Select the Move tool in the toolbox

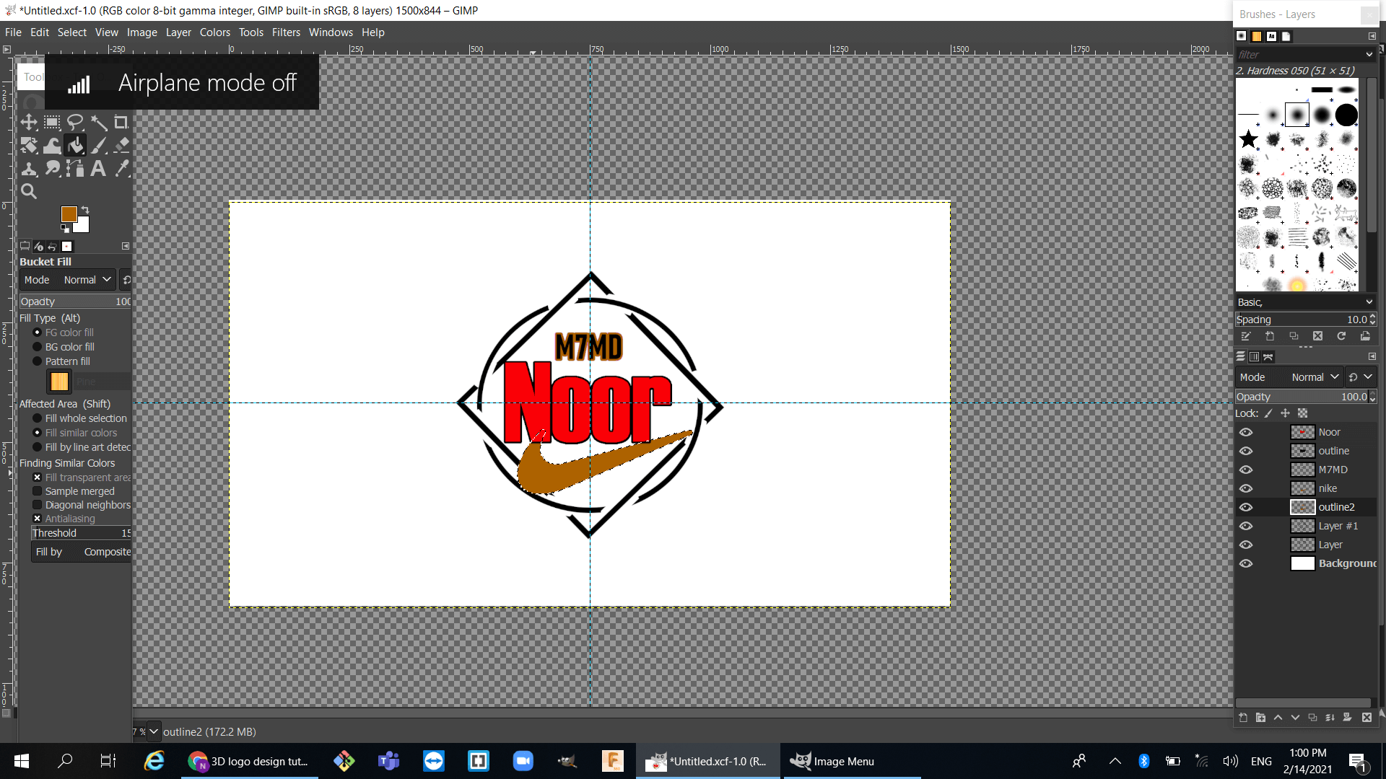tap(29, 122)
